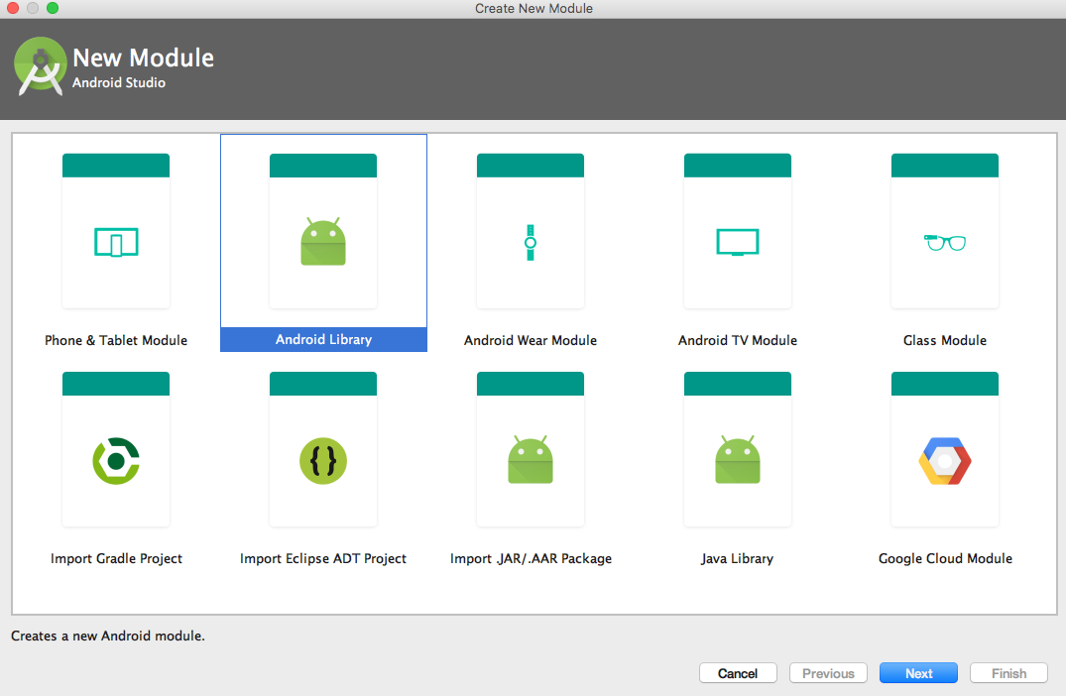Click the Java Library label
The height and width of the screenshot is (696, 1066).
[x=738, y=559]
